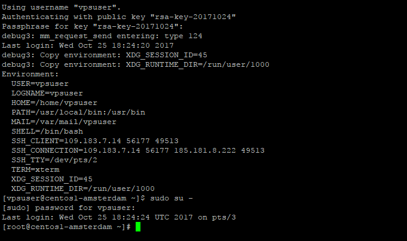Click the root@centos1-amsterdam prompt

[x=66, y=227]
